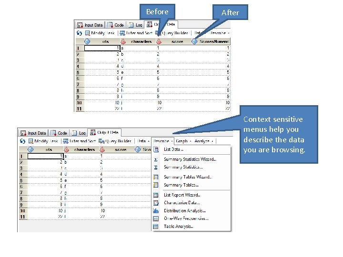The width and height of the screenshot is (343, 257).
Task: Click the Summary Tables Wizard icon
Action: click(156, 177)
